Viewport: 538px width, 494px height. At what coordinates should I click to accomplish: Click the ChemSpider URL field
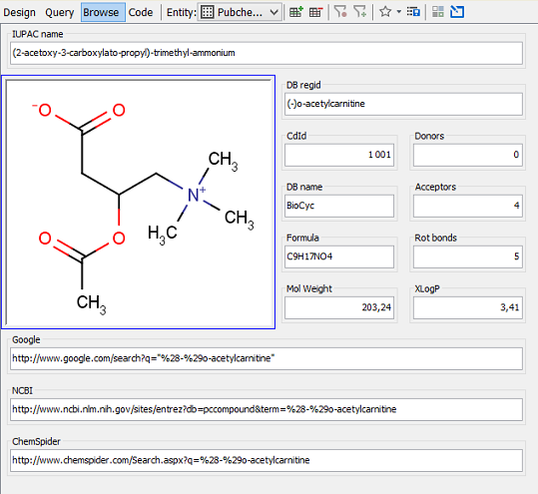pyautogui.click(x=267, y=460)
